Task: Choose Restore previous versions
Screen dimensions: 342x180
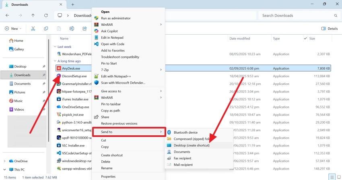Action: click(128, 124)
